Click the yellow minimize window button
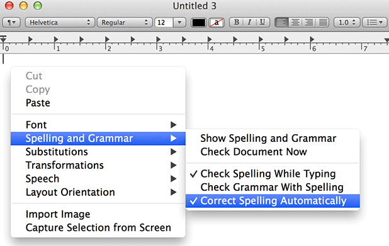This screenshot has width=389, height=246. point(23,6)
